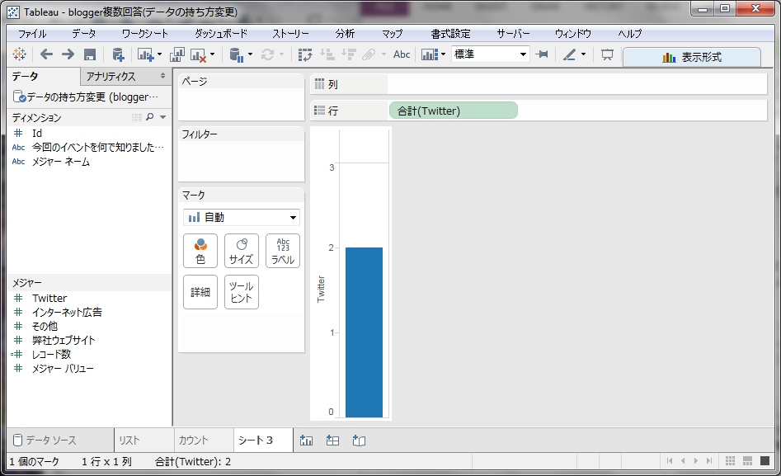Expand clear sheet dropdown arrow
Image resolution: width=781 pixels, height=476 pixels.
(x=212, y=54)
